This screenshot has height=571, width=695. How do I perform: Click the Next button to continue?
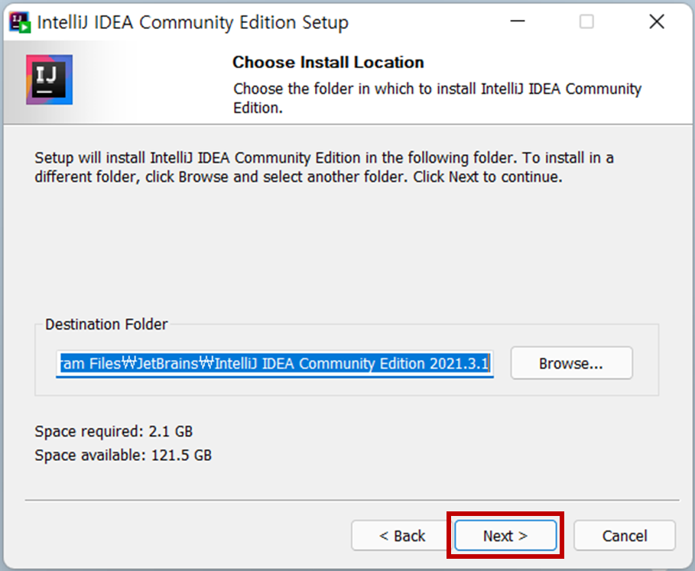(505, 536)
